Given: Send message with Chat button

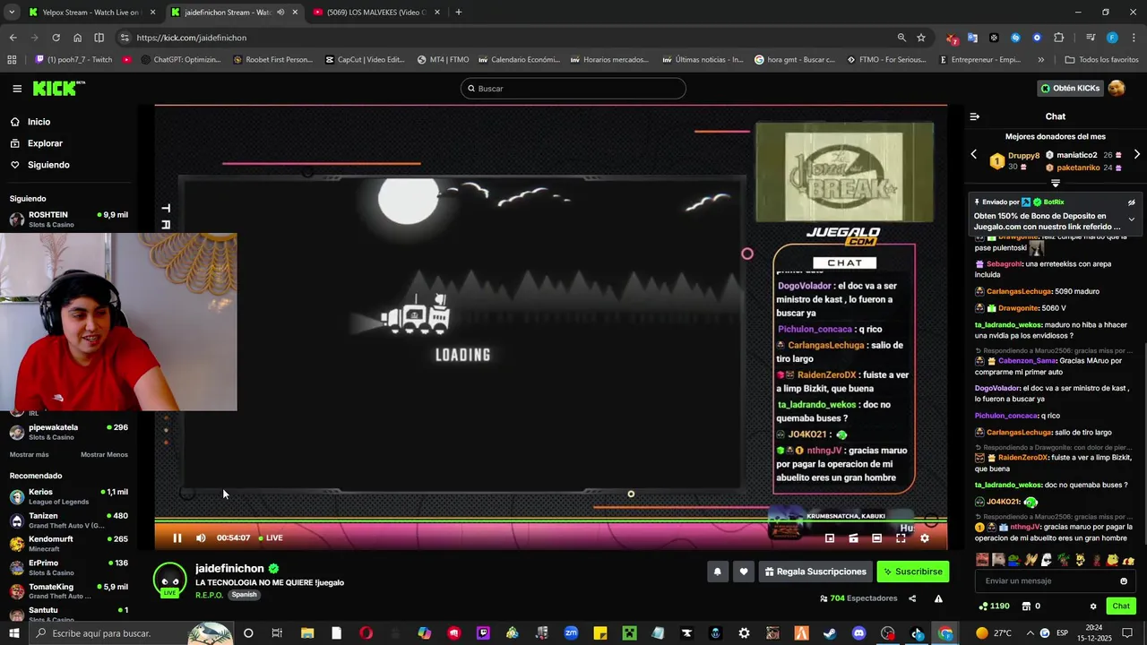Looking at the screenshot, I should coord(1121,606).
